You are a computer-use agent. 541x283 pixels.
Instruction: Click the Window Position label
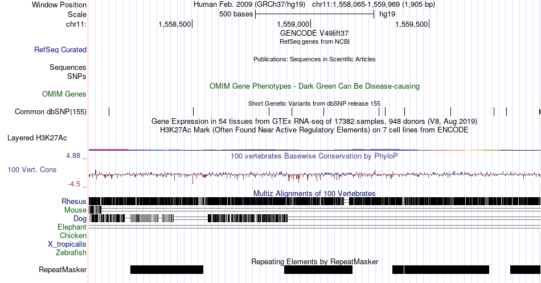click(59, 5)
